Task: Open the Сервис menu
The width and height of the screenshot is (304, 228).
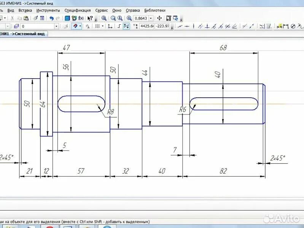Action: (x=102, y=10)
